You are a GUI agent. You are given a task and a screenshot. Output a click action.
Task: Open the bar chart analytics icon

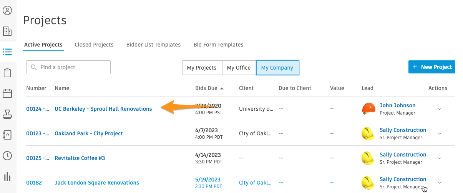point(7,176)
